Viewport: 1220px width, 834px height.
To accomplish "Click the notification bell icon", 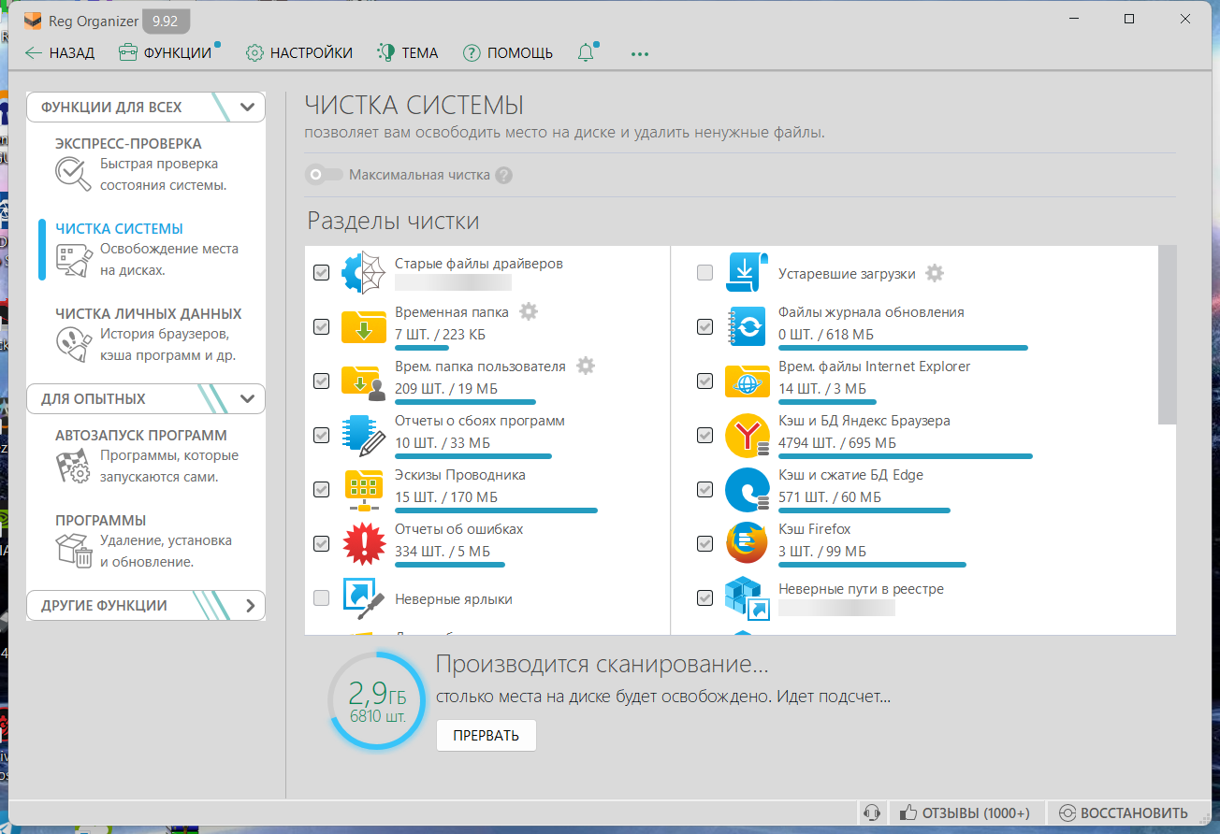I will [x=587, y=53].
